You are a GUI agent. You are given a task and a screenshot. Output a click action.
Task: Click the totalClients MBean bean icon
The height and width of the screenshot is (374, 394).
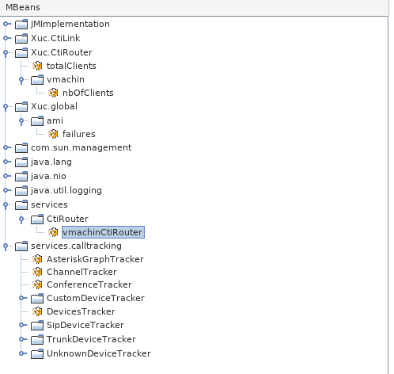pyautogui.click(x=37, y=66)
